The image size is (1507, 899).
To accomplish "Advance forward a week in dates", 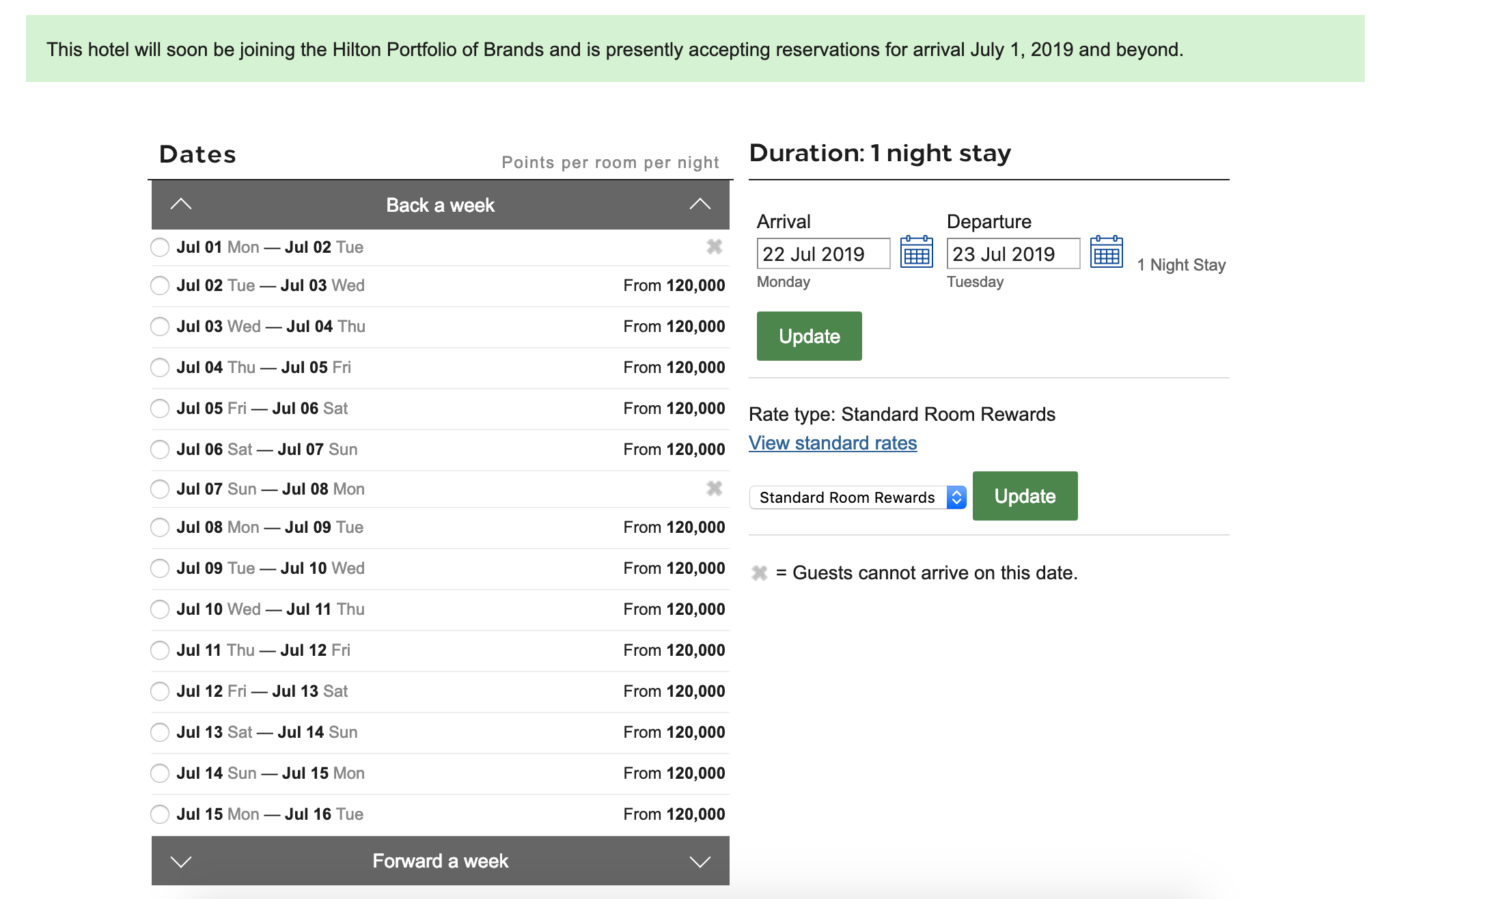I will click(440, 861).
